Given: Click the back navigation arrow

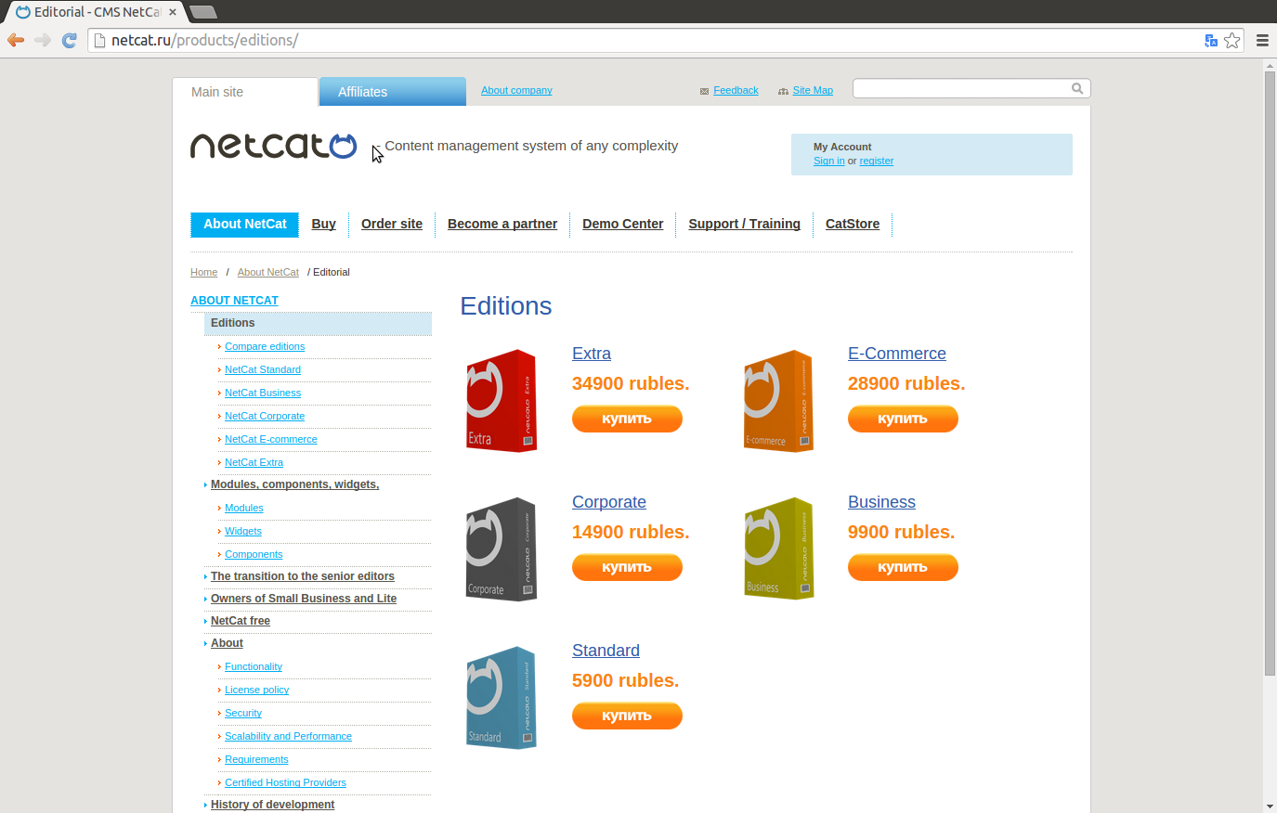Looking at the screenshot, I should point(15,40).
